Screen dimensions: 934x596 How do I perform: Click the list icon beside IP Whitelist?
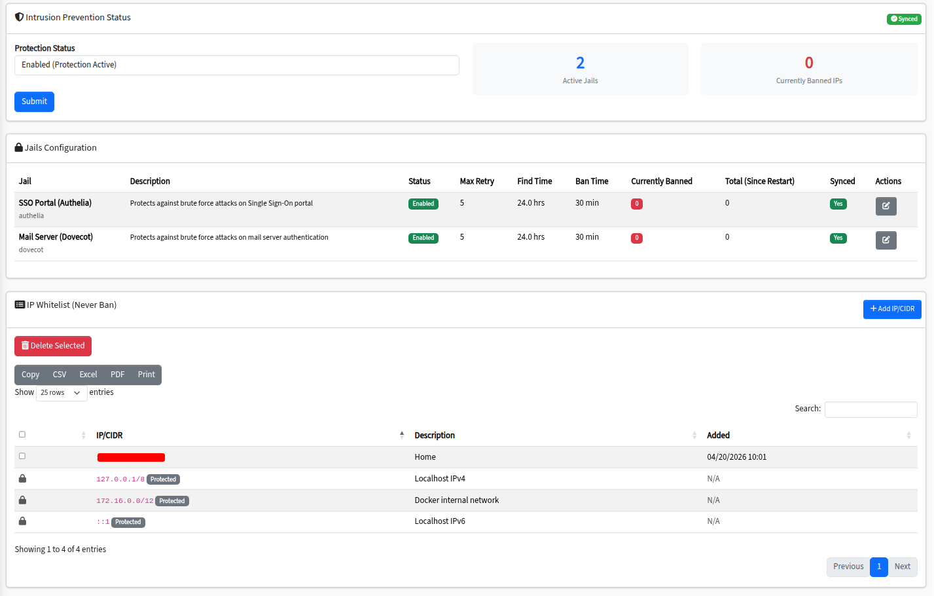[20, 305]
